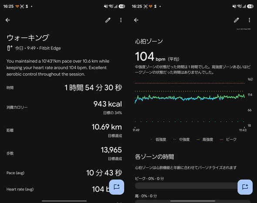Tap the 9:49 start time on graph axis
Image resolution: width=257 pixels, height=203 pixels.
pos(136,130)
